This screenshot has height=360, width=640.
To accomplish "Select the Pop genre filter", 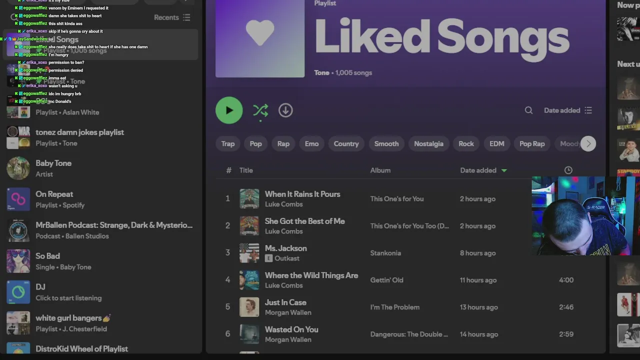I will pos(255,144).
